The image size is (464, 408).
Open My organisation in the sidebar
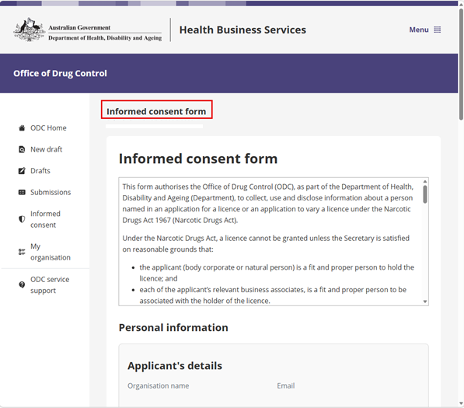click(51, 252)
